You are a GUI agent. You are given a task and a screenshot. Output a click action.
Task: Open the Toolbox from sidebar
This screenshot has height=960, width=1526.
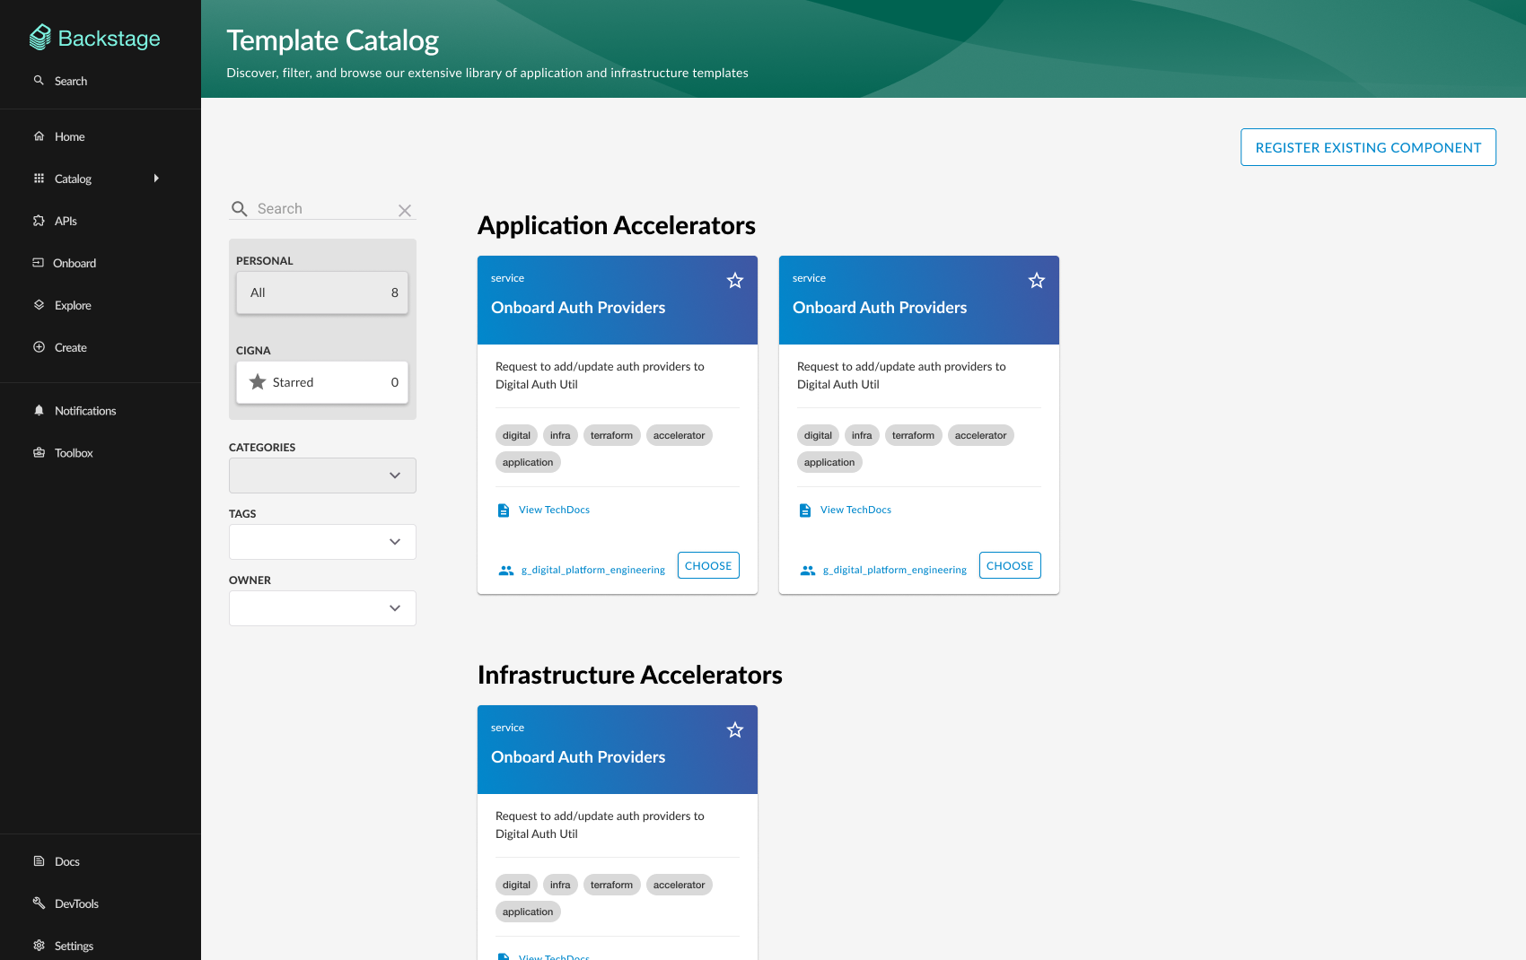[x=39, y=453]
